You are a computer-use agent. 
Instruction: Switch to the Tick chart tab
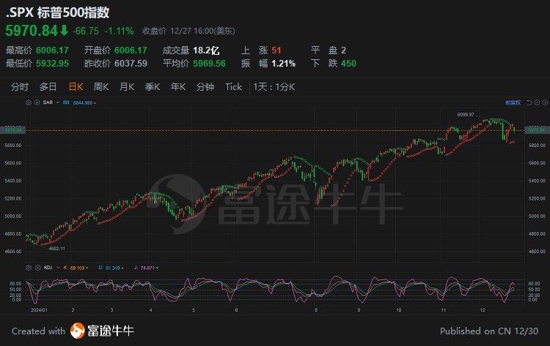tap(233, 87)
